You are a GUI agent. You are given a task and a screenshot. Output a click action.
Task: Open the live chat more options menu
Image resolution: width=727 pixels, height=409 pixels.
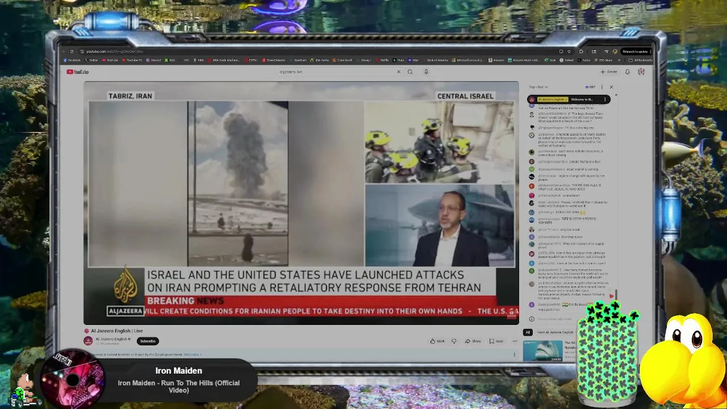point(602,87)
